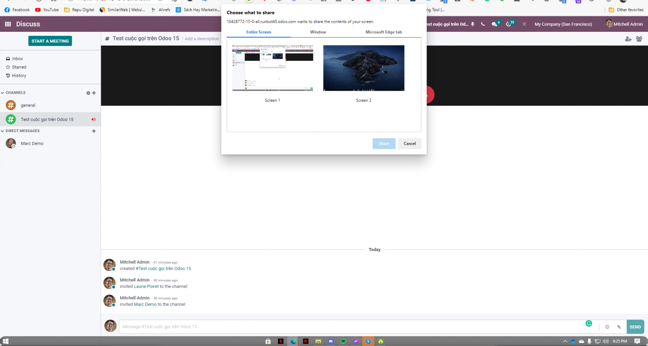Open the add users to channel icon
Image resolution: width=648 pixels, height=346 pixels.
point(628,39)
